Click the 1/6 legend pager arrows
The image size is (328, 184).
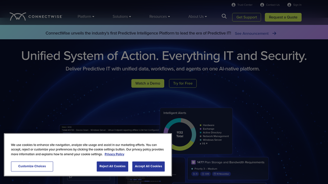click(x=204, y=144)
